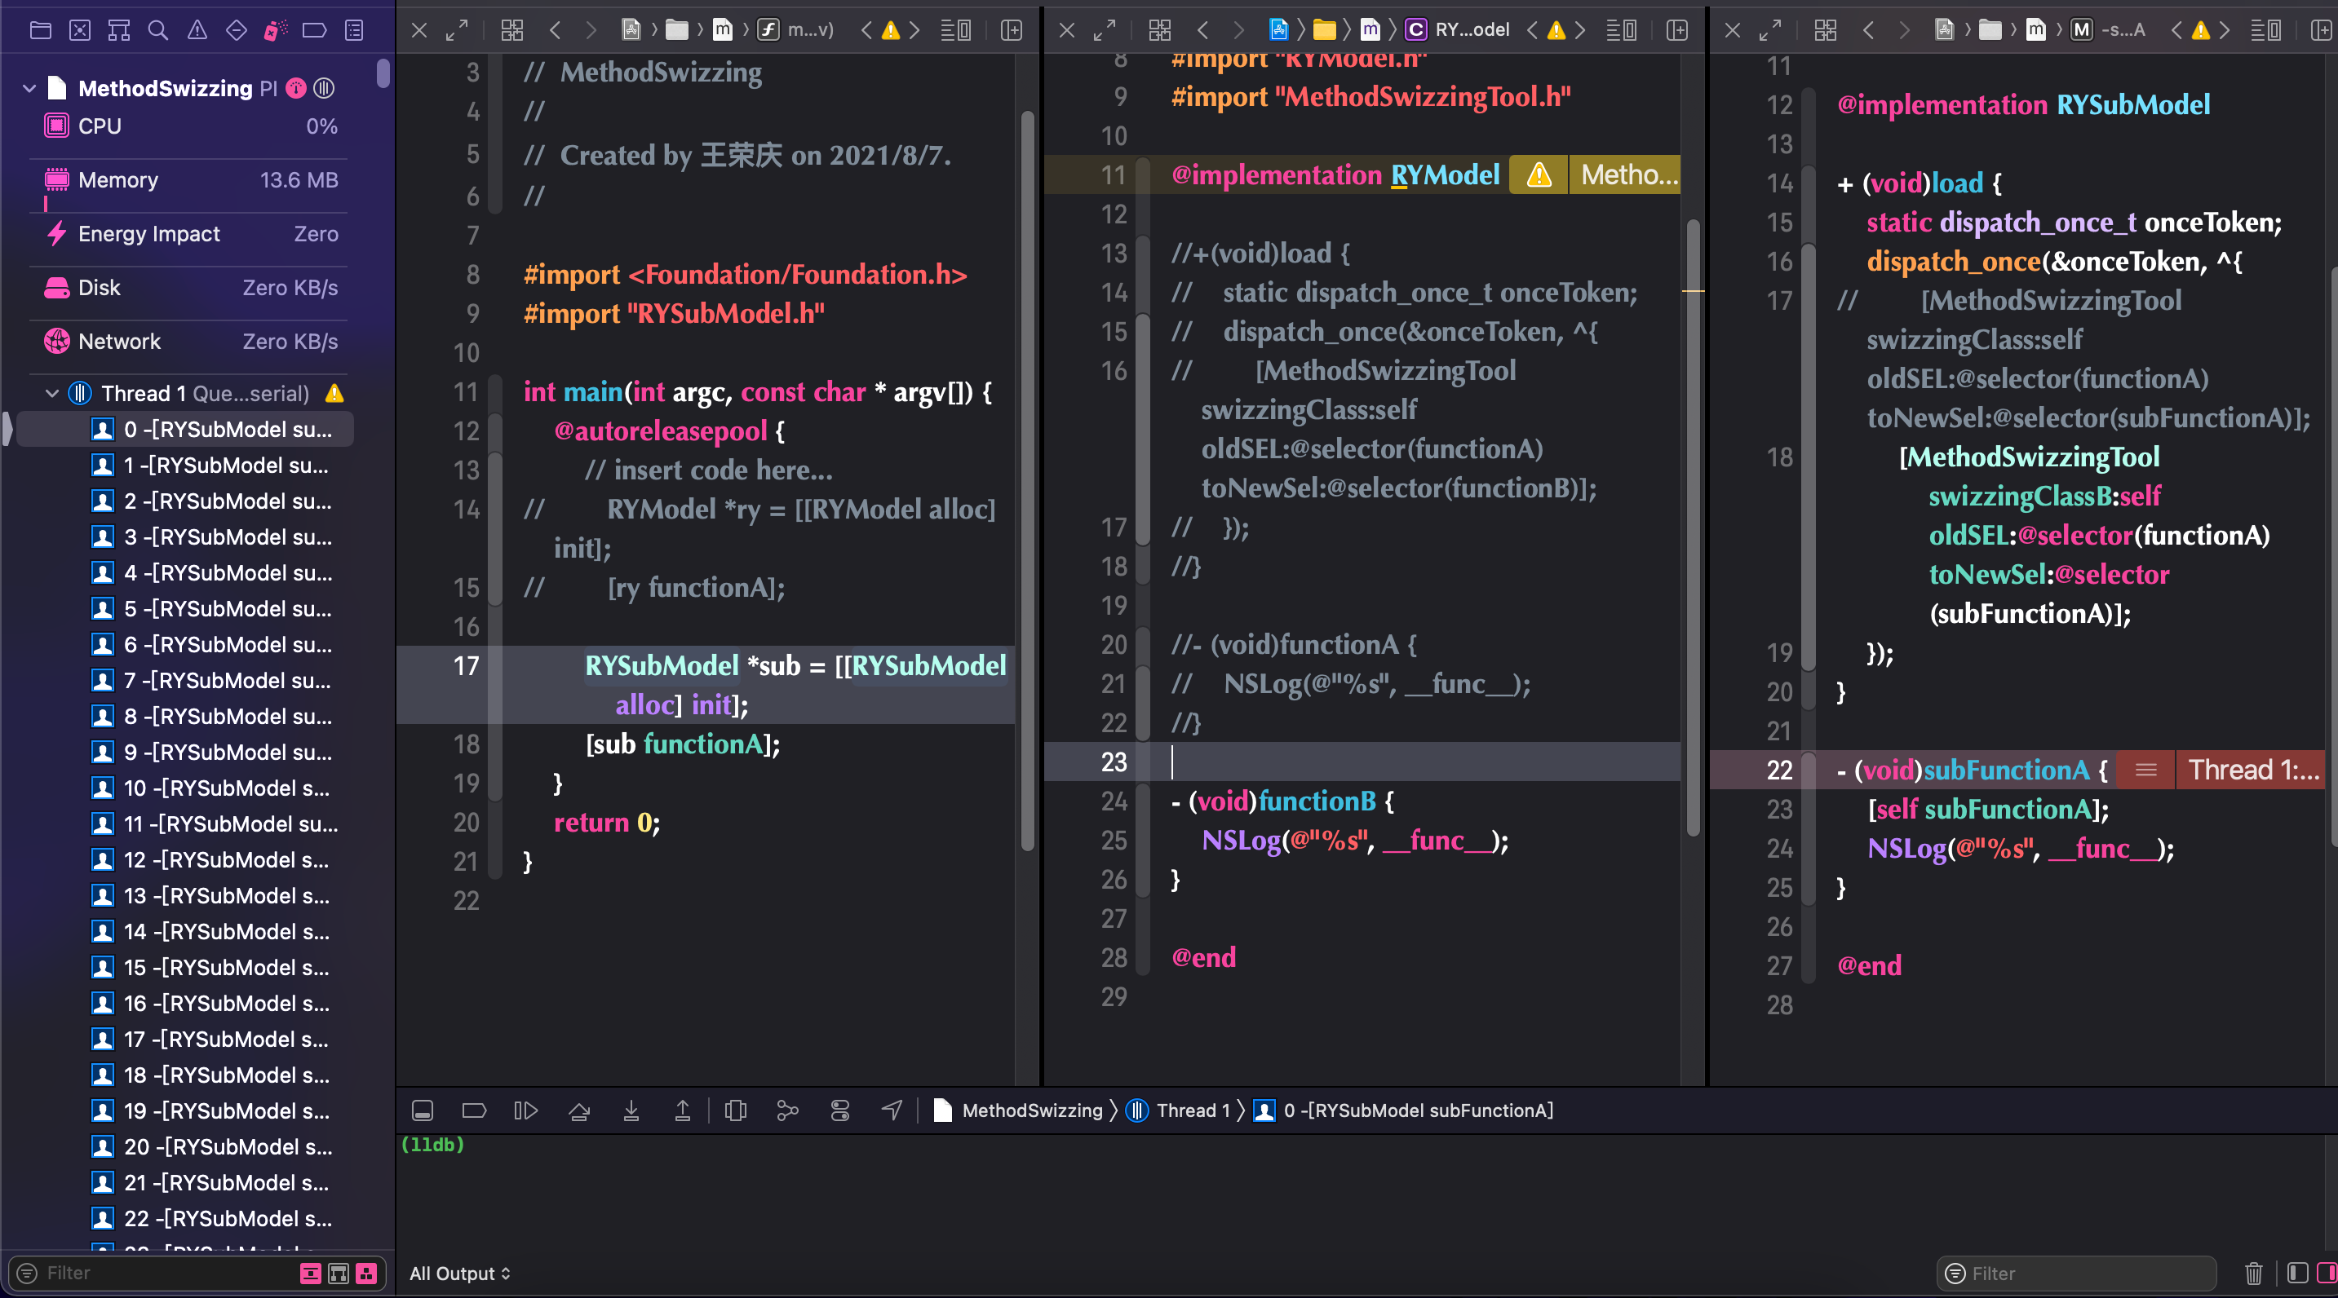Collapse the MethodSwizzling process tree

coord(29,88)
